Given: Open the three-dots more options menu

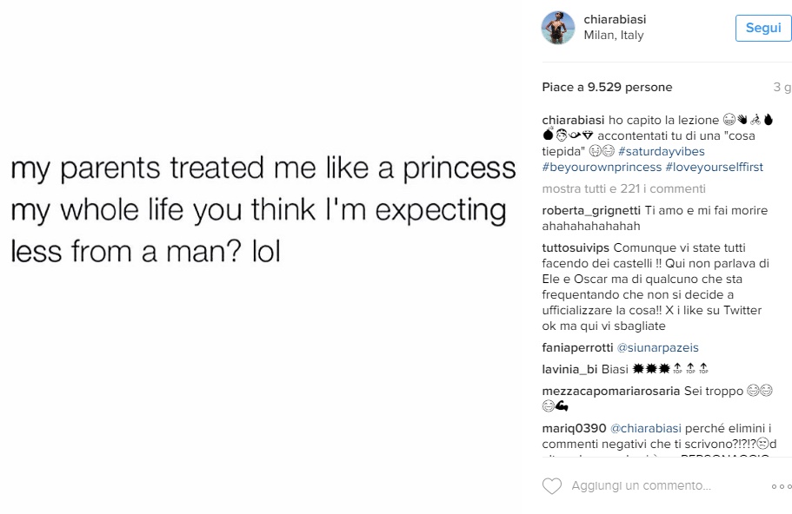Looking at the screenshot, I should (x=781, y=486).
